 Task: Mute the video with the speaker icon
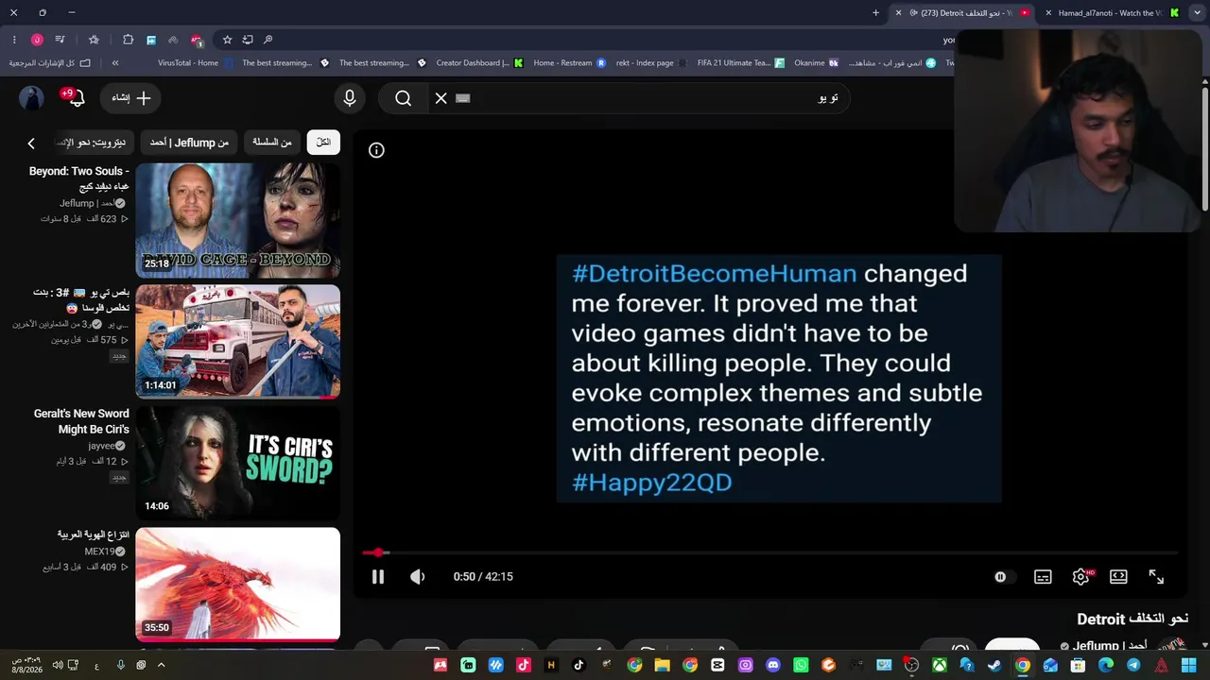417,576
